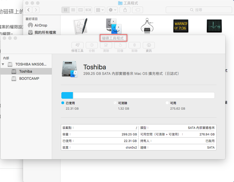Click the white 可用 legend dot
This screenshot has height=182, width=234.
(x=167, y=103)
